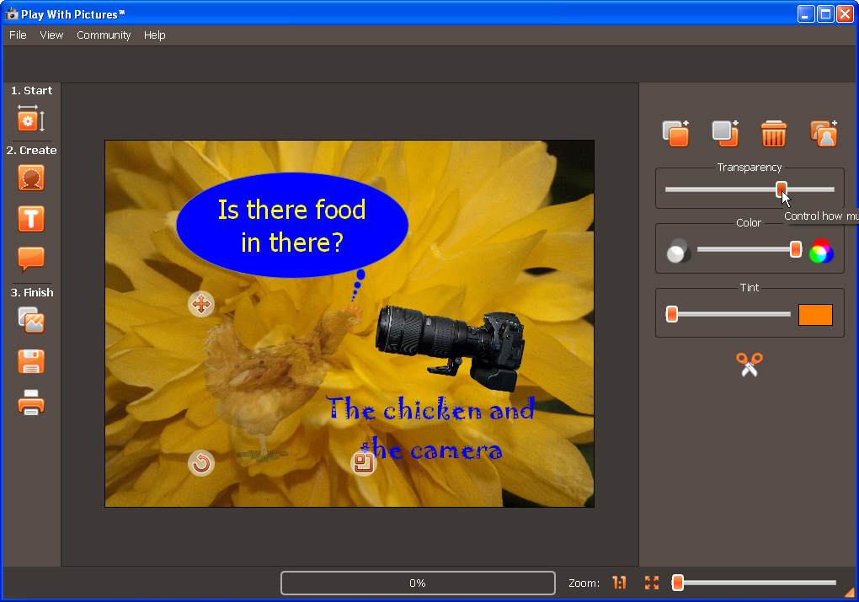Image resolution: width=859 pixels, height=602 pixels.
Task: Add a speech bubble with the bubble tool
Action: coord(31,259)
